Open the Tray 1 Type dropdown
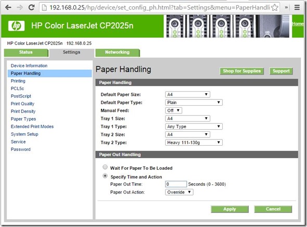Image resolution: width=307 pixels, height=227 pixels. click(x=194, y=127)
